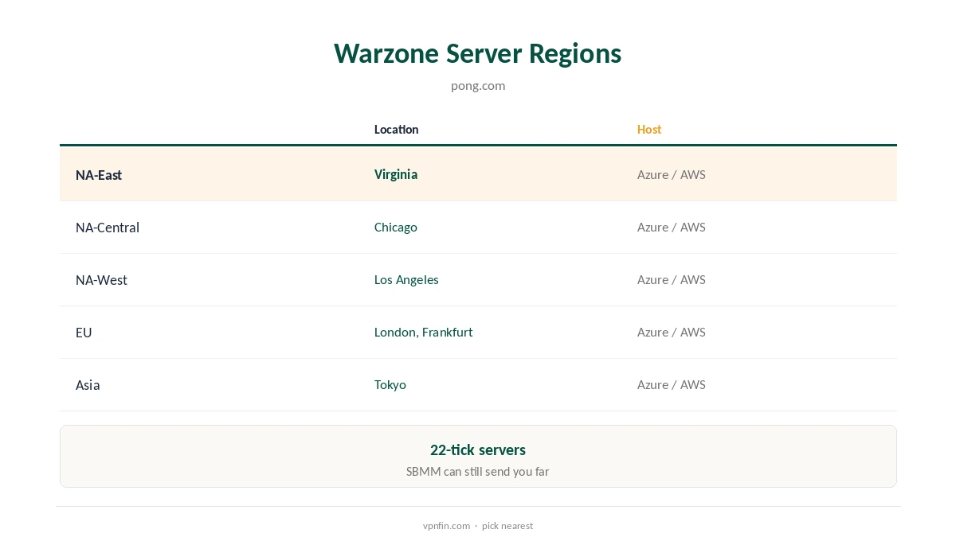Click the "pick nearest" footer text
Screen dimensions: 956x541
[x=507, y=526]
